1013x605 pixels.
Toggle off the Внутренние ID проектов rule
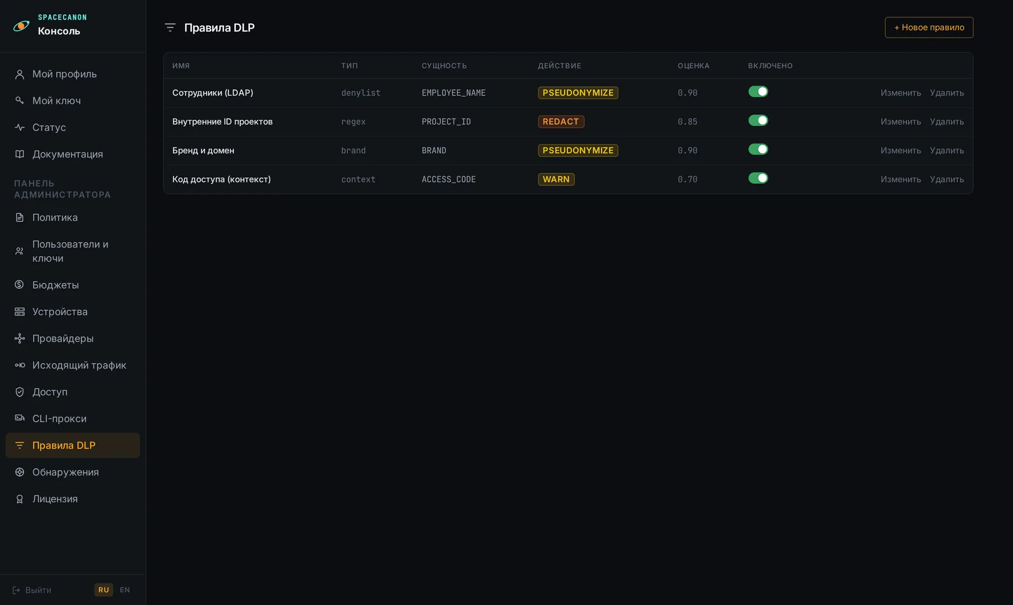(x=758, y=120)
